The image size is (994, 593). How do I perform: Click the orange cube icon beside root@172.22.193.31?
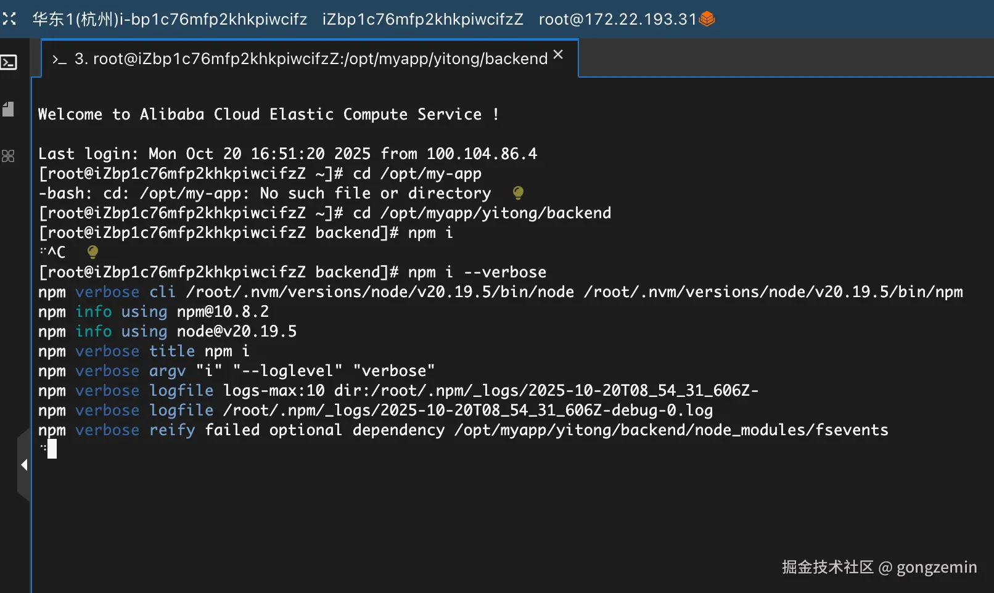click(x=707, y=19)
